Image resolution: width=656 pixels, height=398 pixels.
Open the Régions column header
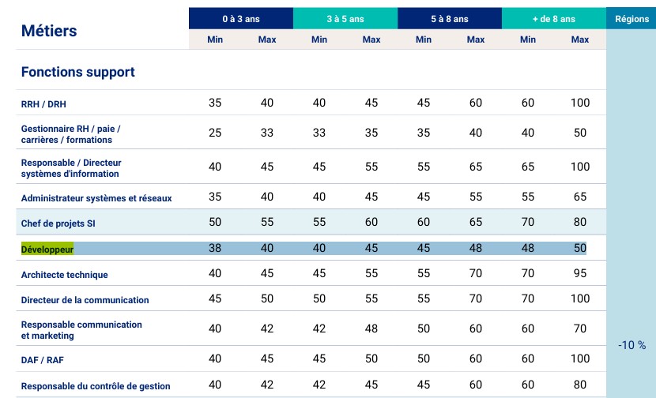click(631, 19)
